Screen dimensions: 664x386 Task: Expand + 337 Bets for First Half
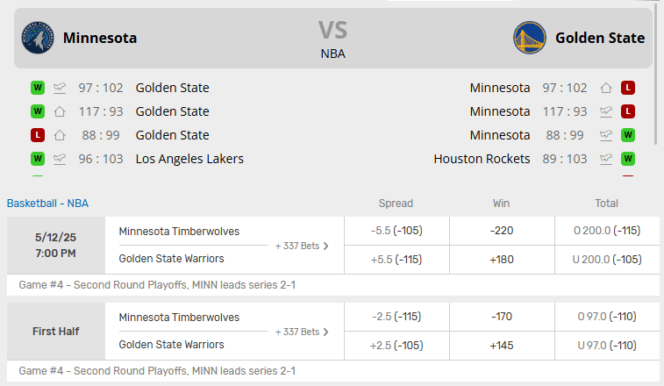pyautogui.click(x=302, y=332)
